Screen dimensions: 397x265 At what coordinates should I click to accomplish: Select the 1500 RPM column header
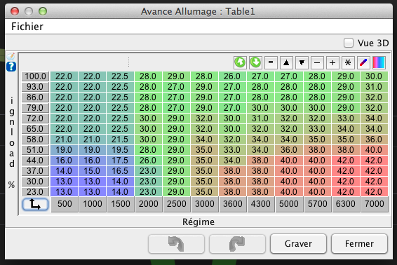pos(121,204)
